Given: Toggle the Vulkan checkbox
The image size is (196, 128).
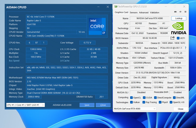Looking at the screenshot, I should click(131, 102).
